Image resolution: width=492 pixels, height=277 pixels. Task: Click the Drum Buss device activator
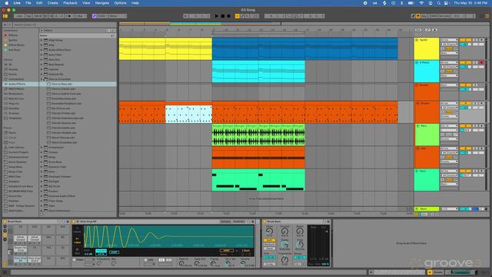[264, 222]
